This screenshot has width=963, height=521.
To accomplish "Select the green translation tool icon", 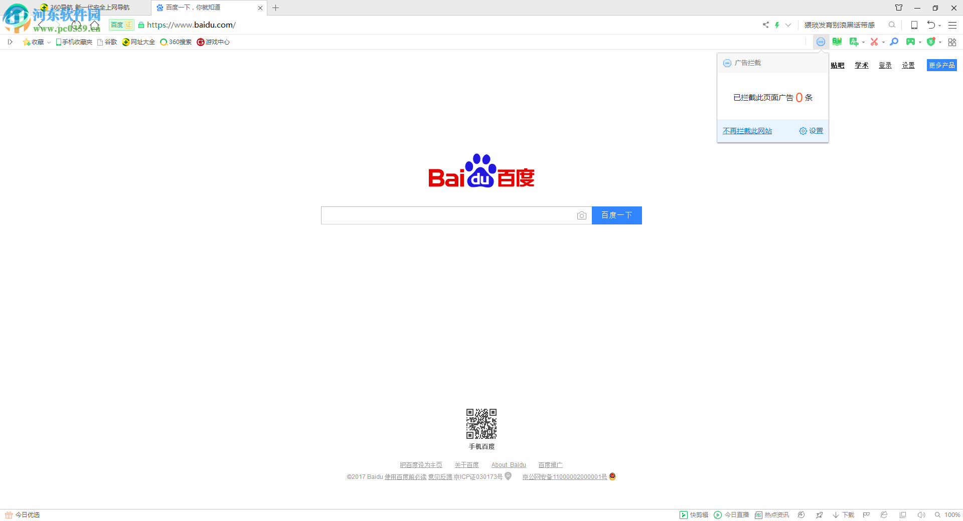I will 854,42.
